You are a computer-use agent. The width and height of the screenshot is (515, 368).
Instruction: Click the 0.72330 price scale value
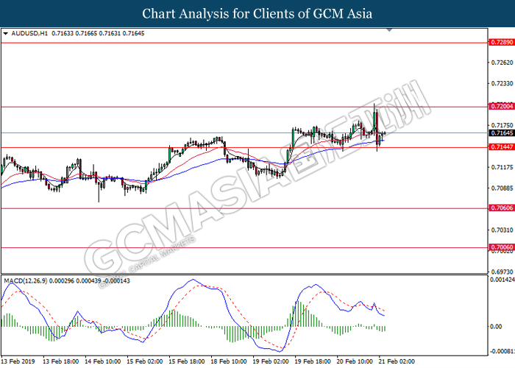pos(501,84)
